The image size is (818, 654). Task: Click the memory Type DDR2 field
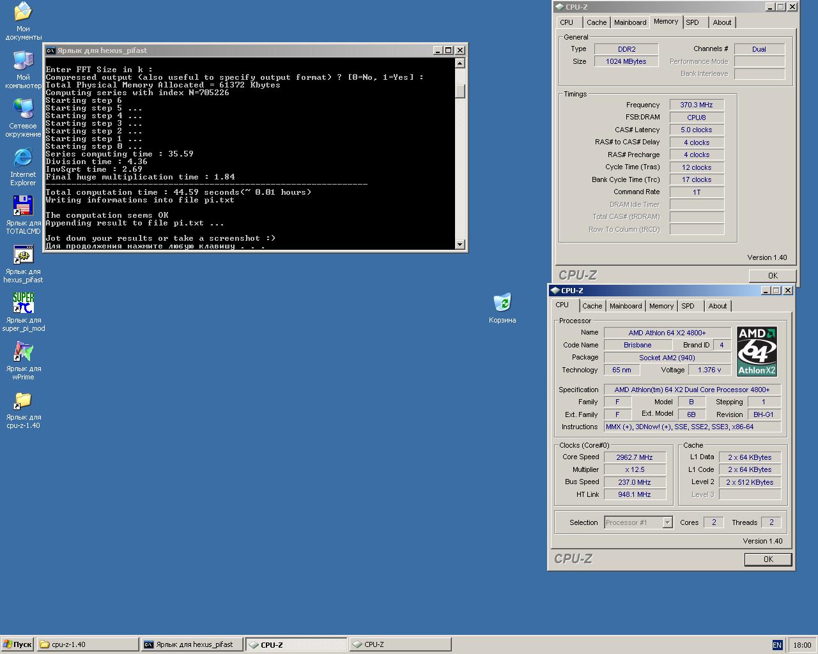(626, 49)
